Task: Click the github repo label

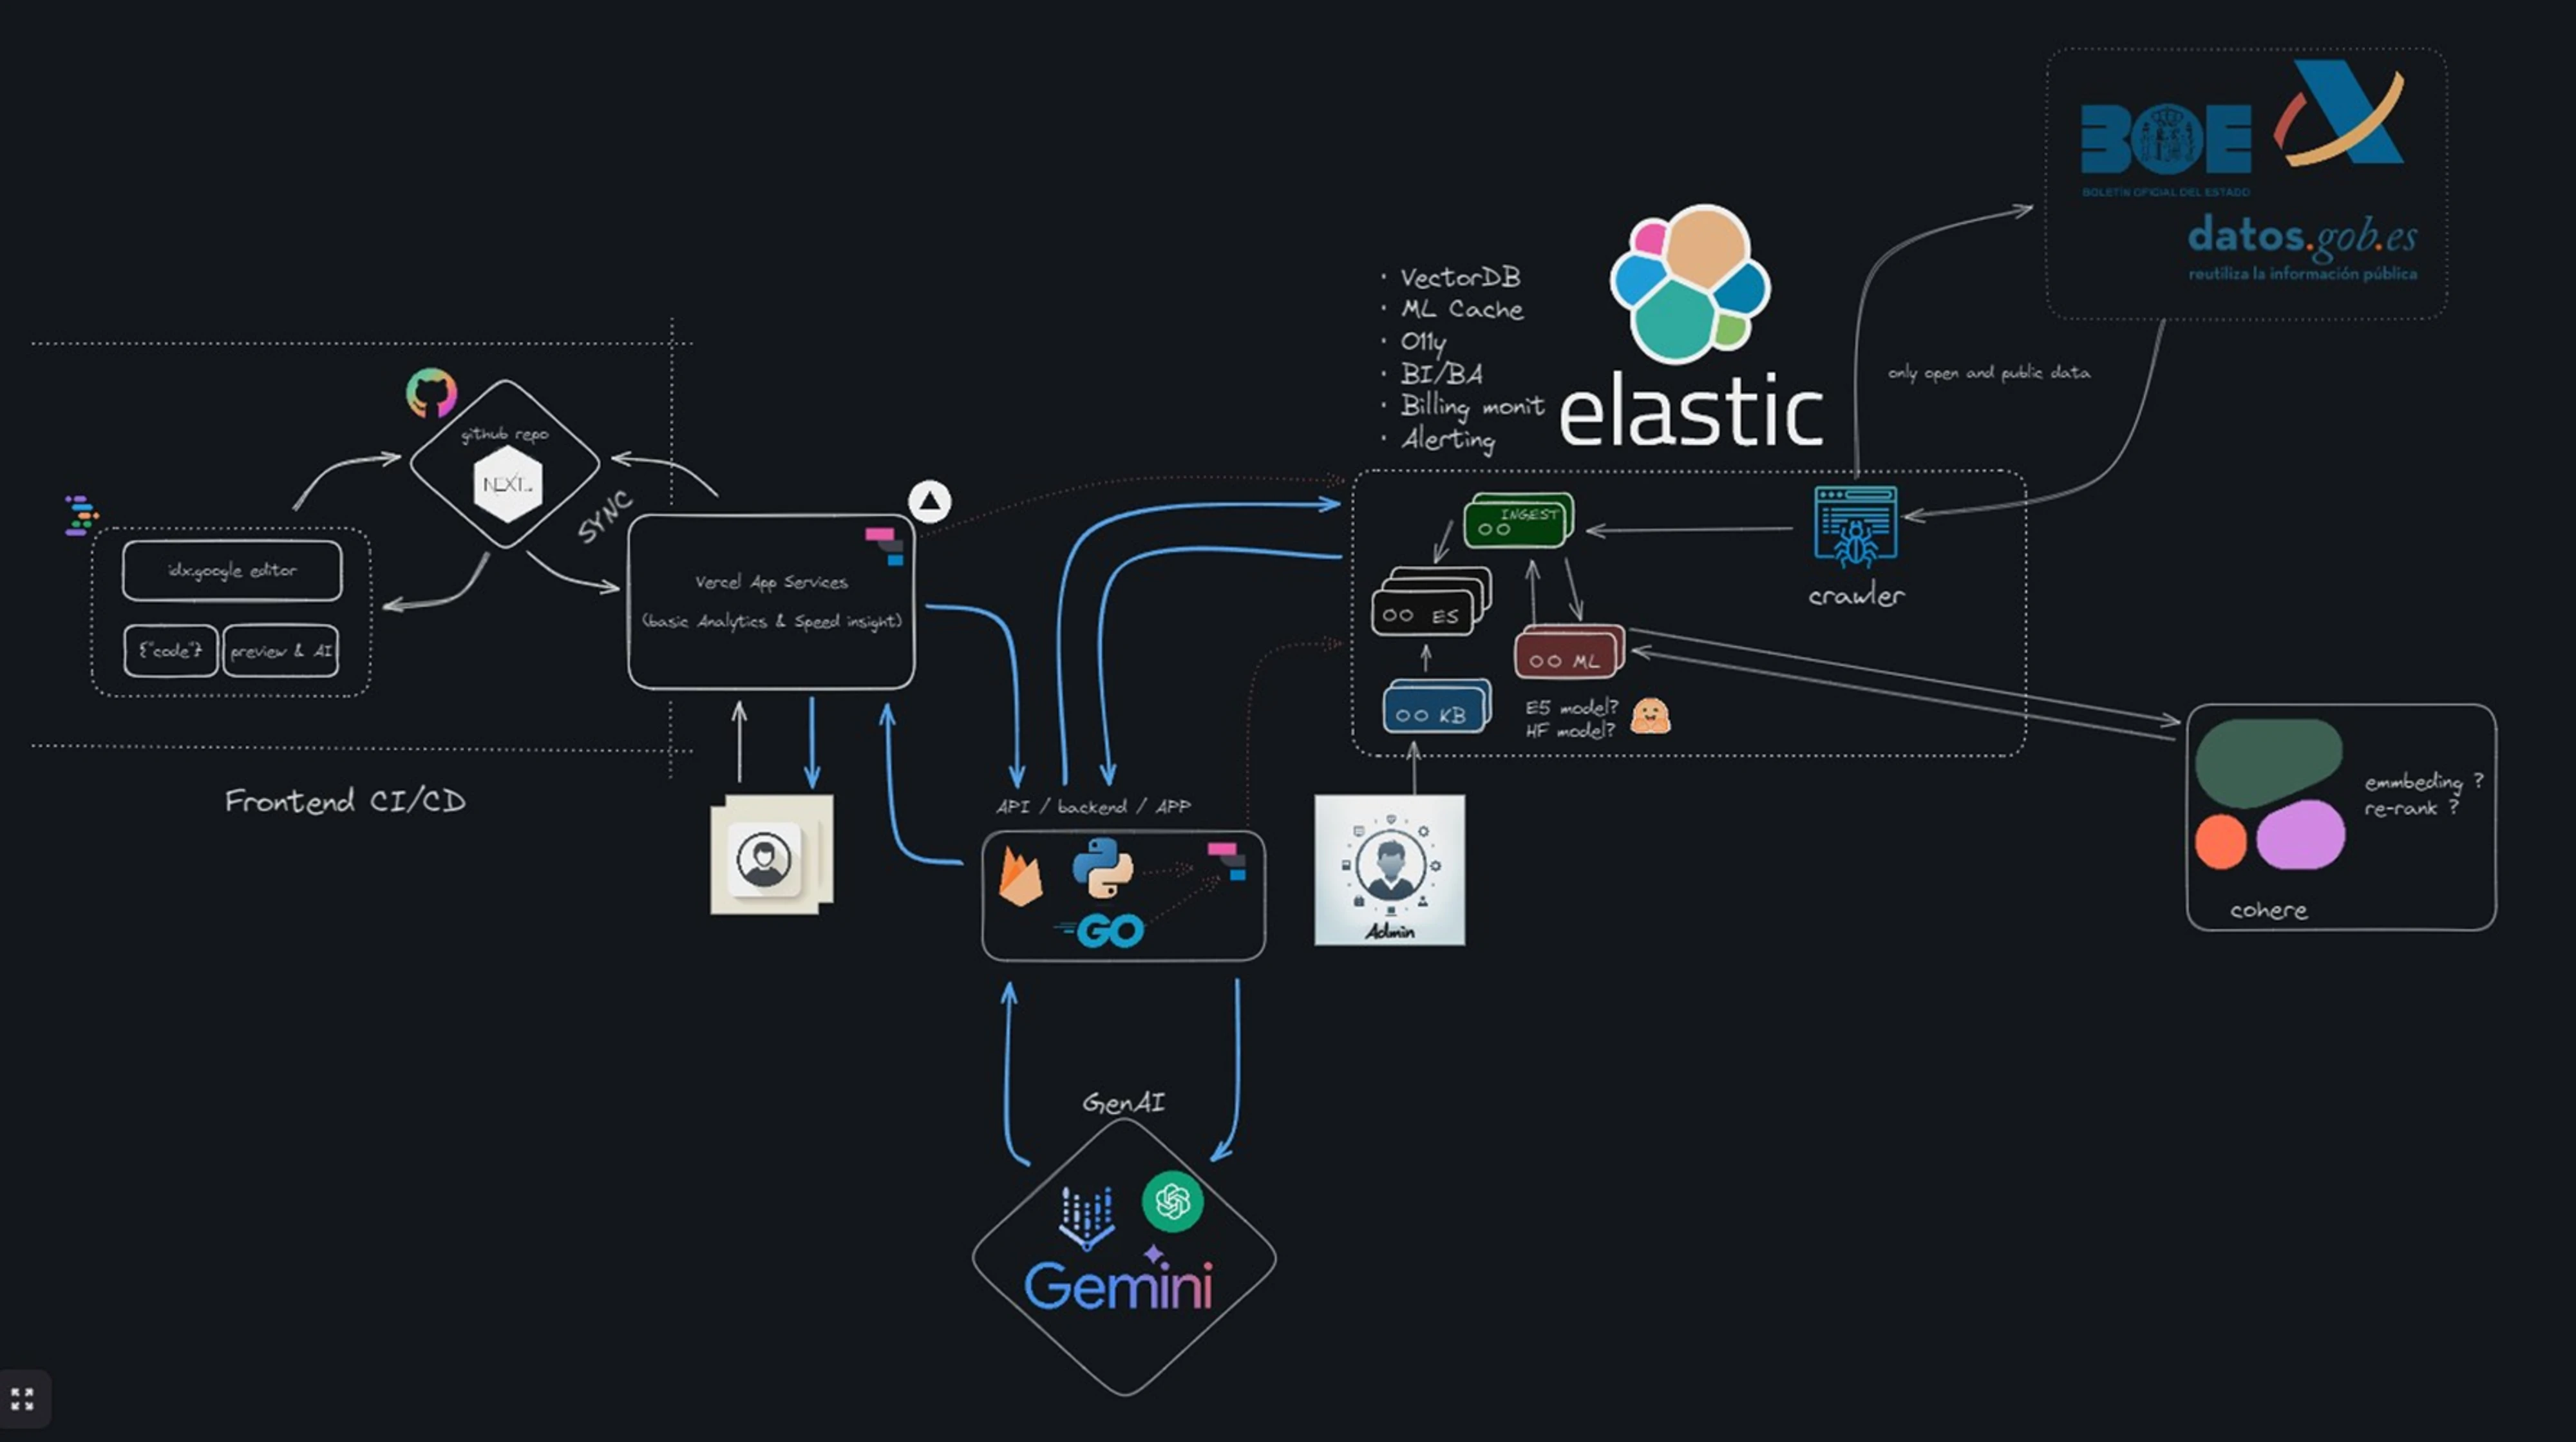Action: pyautogui.click(x=505, y=434)
